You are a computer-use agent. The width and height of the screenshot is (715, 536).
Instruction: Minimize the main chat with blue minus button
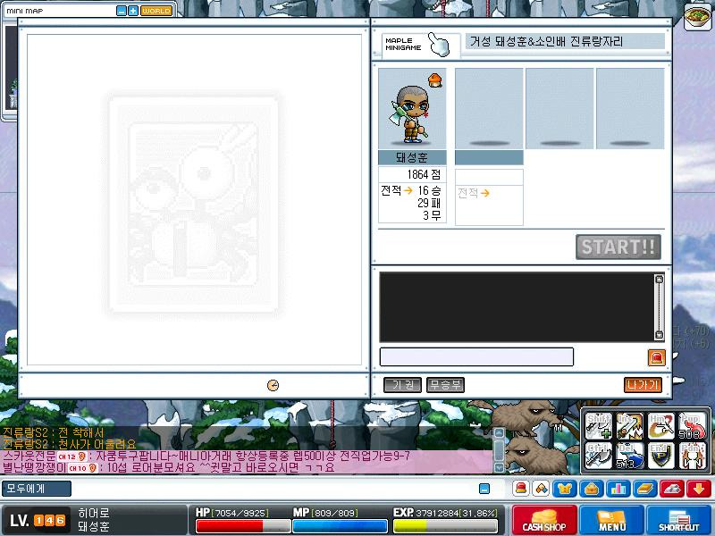point(484,489)
